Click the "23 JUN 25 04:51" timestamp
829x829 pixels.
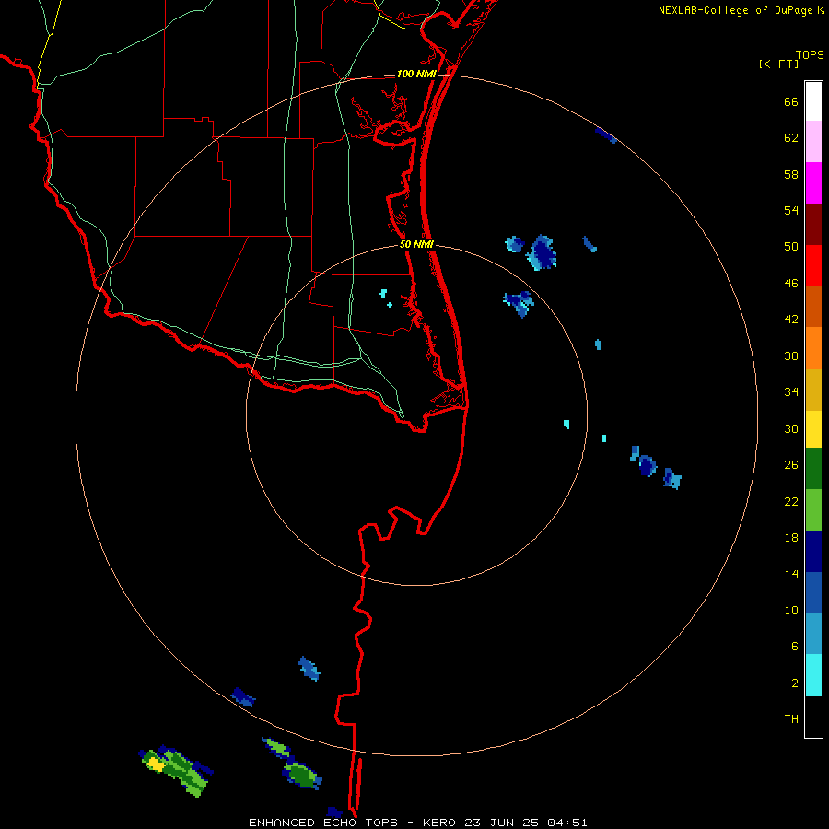point(526,823)
